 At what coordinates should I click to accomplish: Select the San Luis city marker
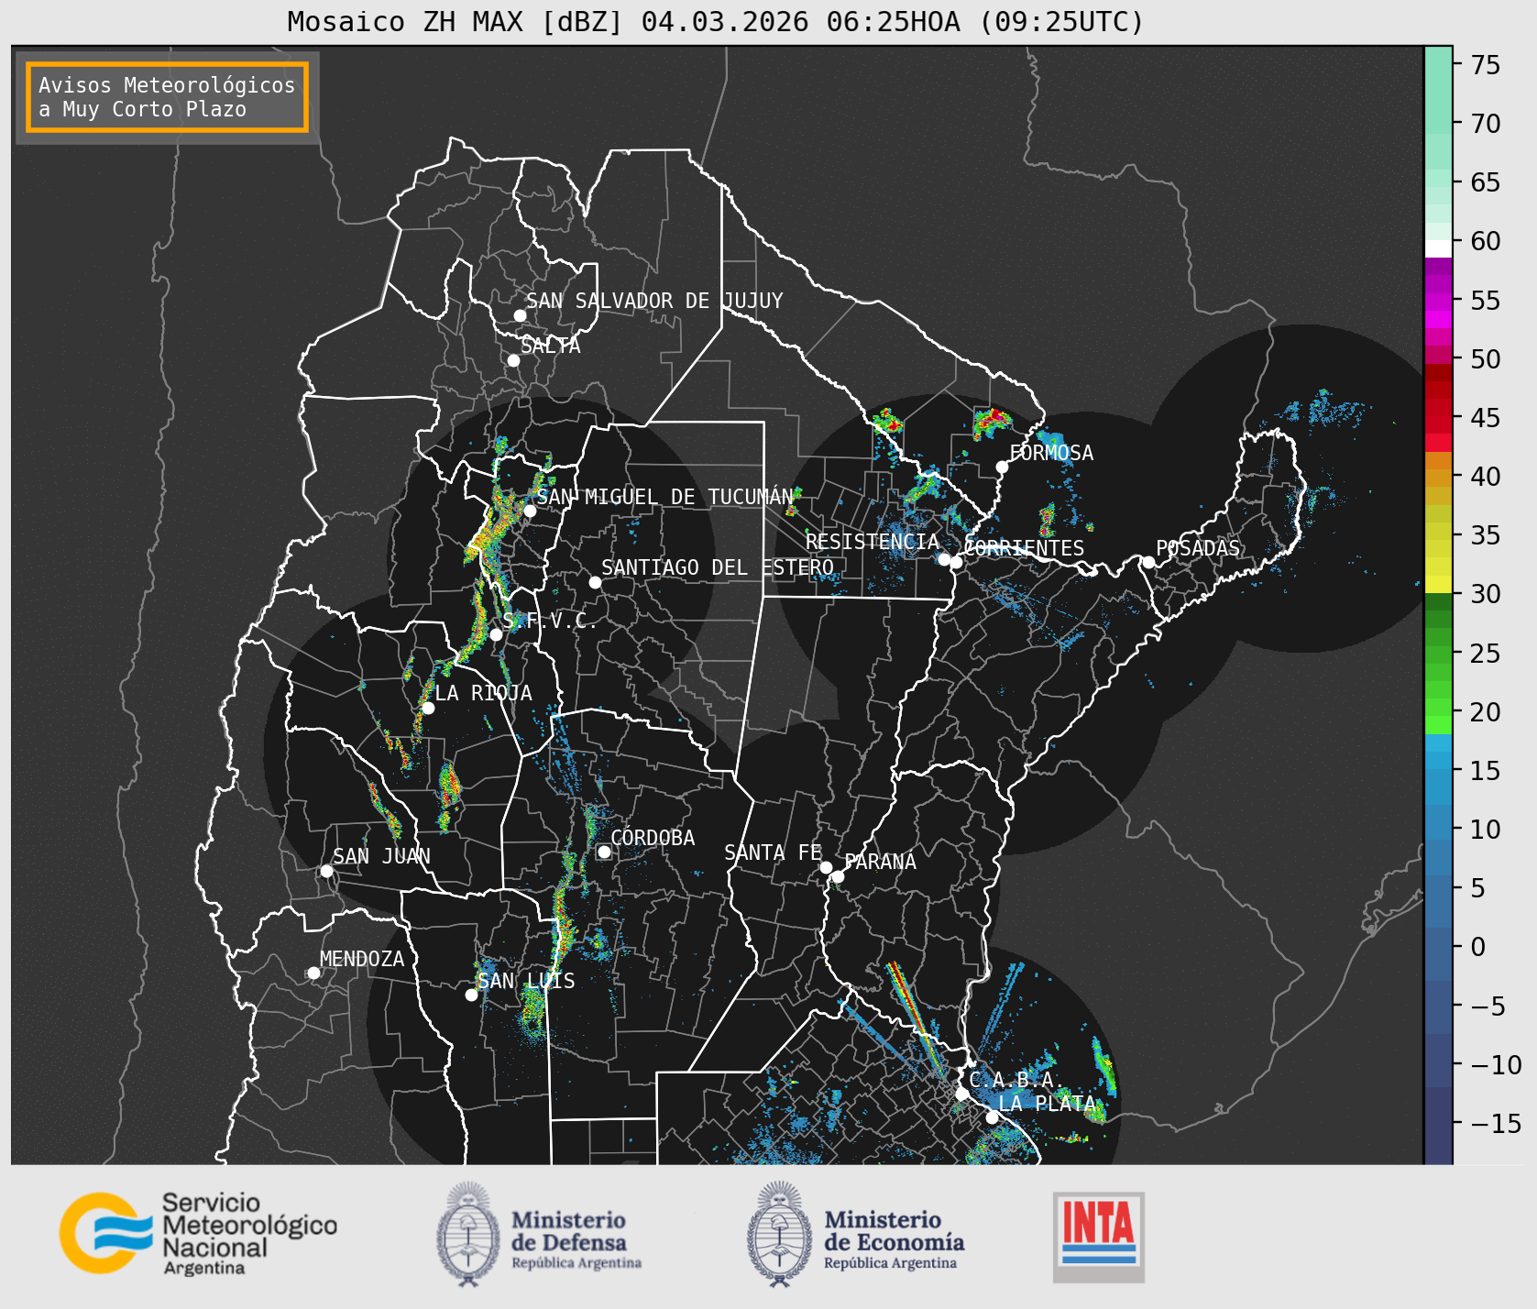pyautogui.click(x=471, y=995)
